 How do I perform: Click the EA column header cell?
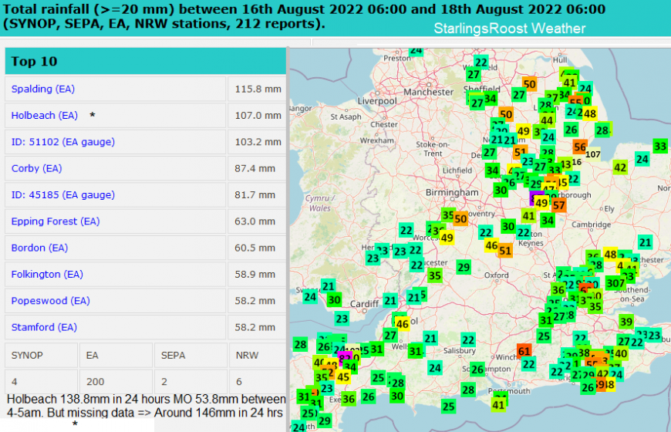pyautogui.click(x=116, y=355)
